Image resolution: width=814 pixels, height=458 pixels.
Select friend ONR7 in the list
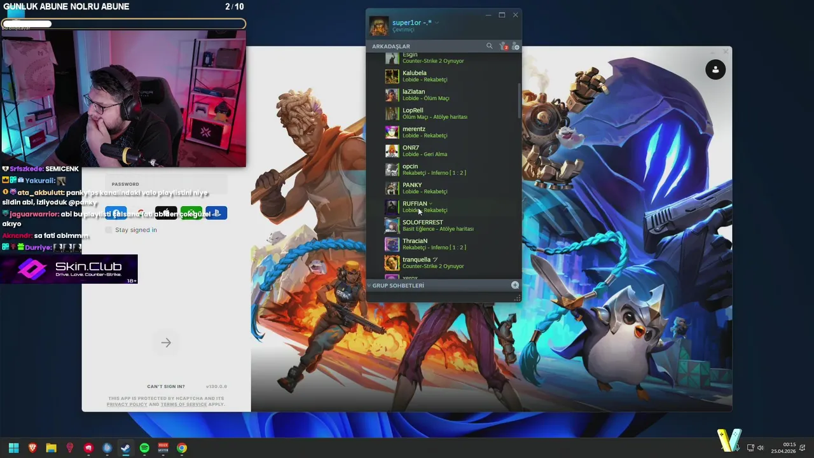[444, 151]
